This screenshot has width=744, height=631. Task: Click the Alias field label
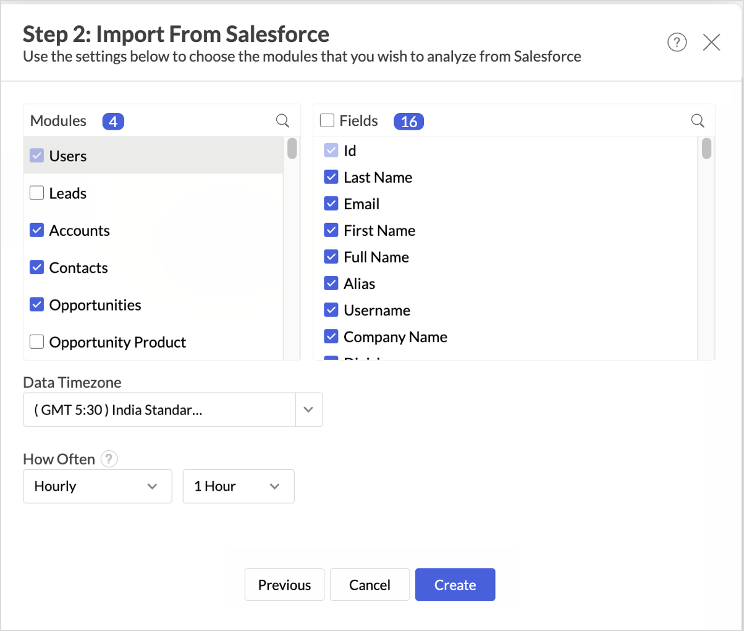pos(360,284)
